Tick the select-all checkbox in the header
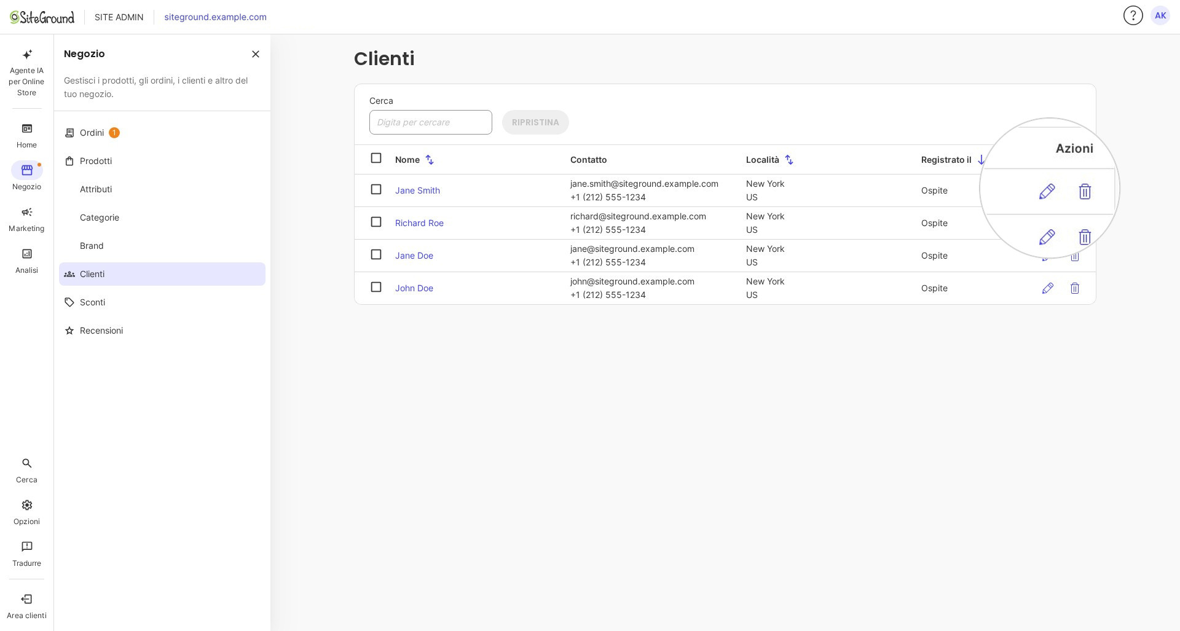The image size is (1180, 631). click(x=376, y=158)
